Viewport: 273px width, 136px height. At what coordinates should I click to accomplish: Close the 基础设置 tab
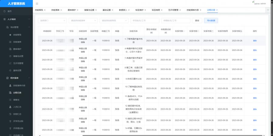click(112, 10)
